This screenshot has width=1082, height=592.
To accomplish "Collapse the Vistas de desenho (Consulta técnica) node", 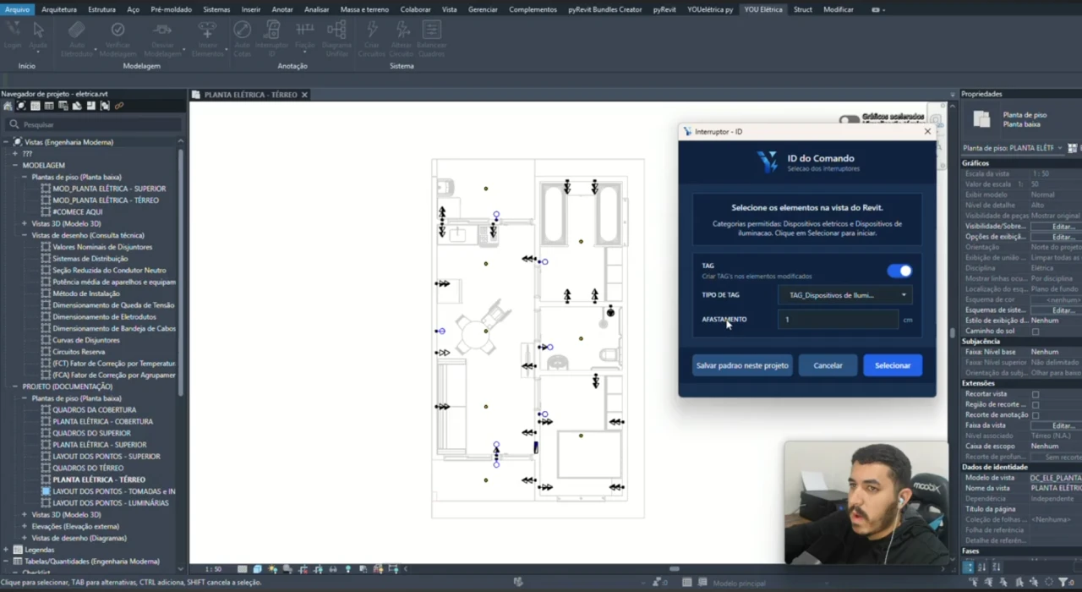I will [x=25, y=235].
